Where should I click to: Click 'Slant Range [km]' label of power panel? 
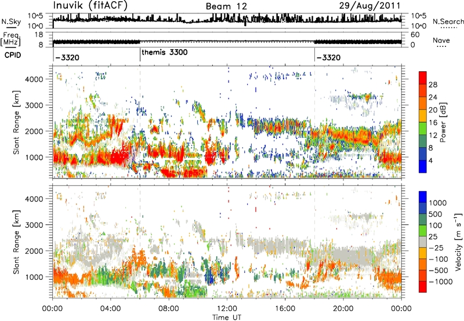point(16,122)
